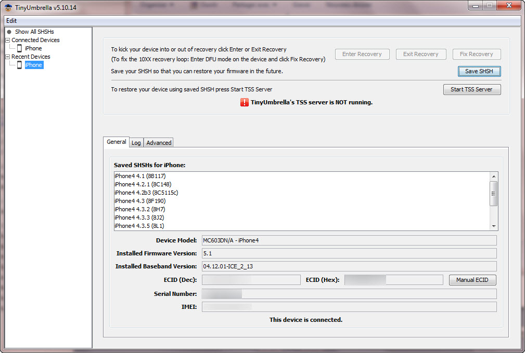Click the Installed Baseband Version field
This screenshot has width=525, height=353.
tap(349, 266)
